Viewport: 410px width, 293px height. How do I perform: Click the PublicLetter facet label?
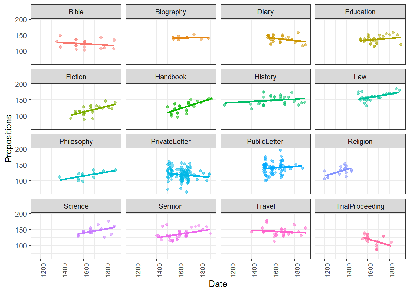click(265, 142)
